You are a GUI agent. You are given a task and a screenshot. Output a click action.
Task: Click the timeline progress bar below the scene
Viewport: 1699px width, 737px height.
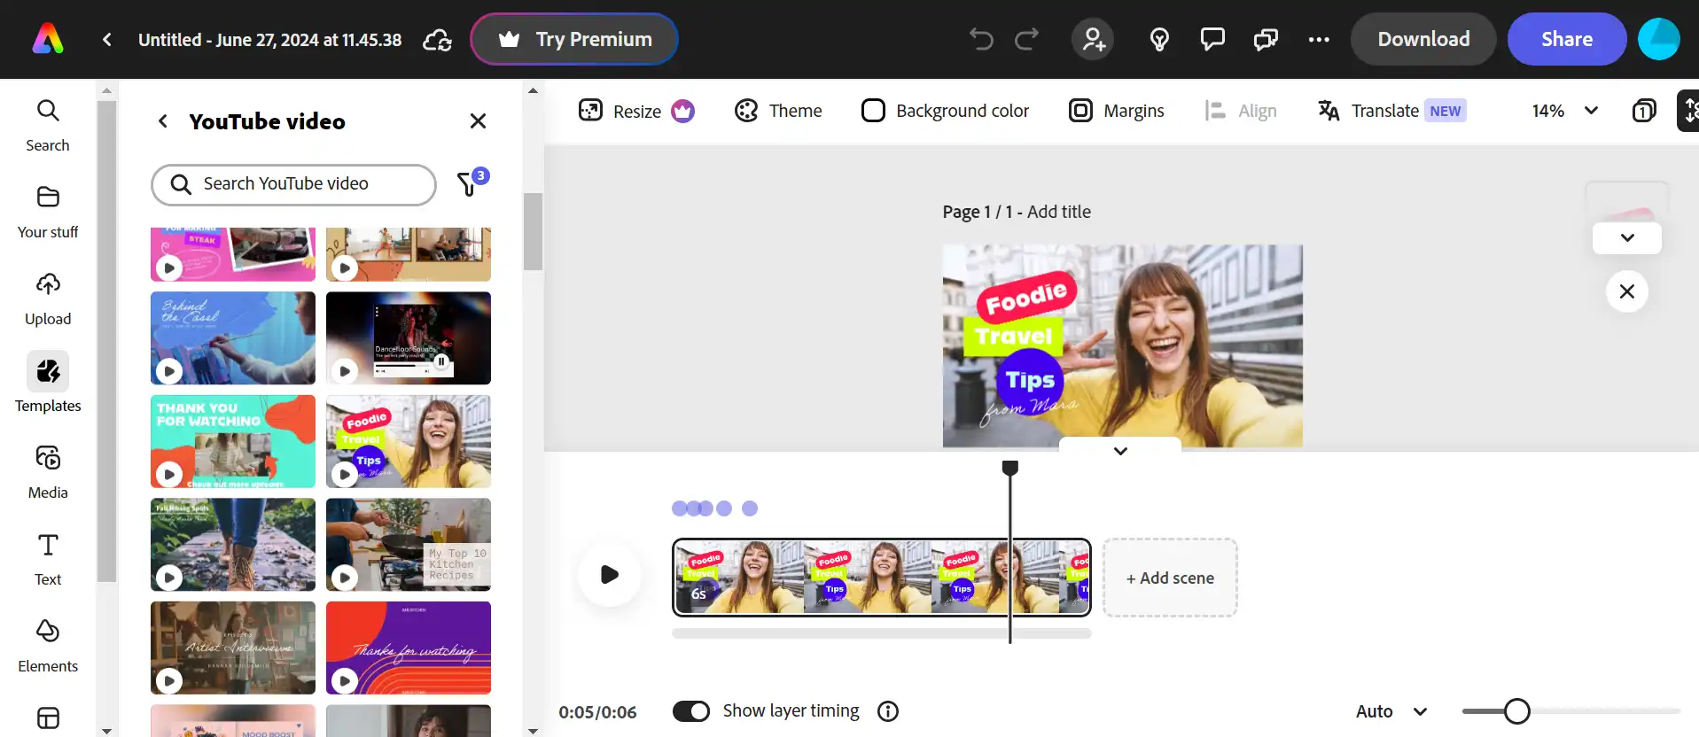click(882, 633)
